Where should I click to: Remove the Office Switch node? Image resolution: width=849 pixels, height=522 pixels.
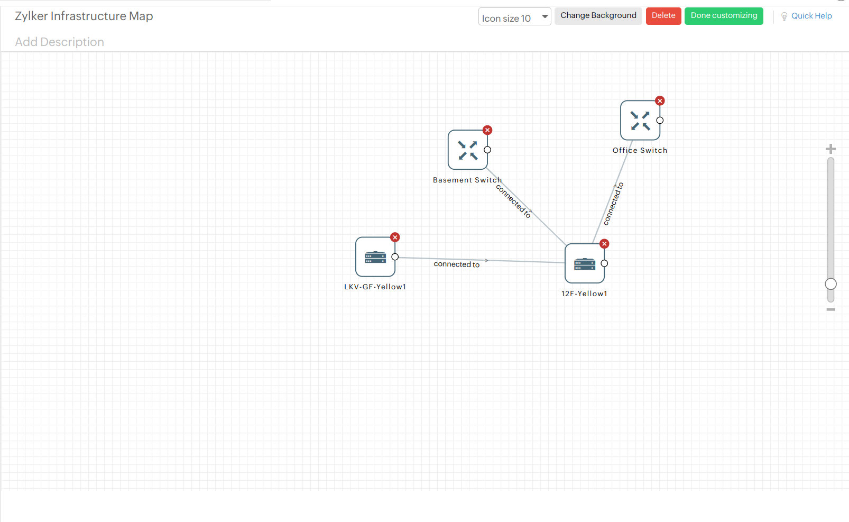(660, 100)
